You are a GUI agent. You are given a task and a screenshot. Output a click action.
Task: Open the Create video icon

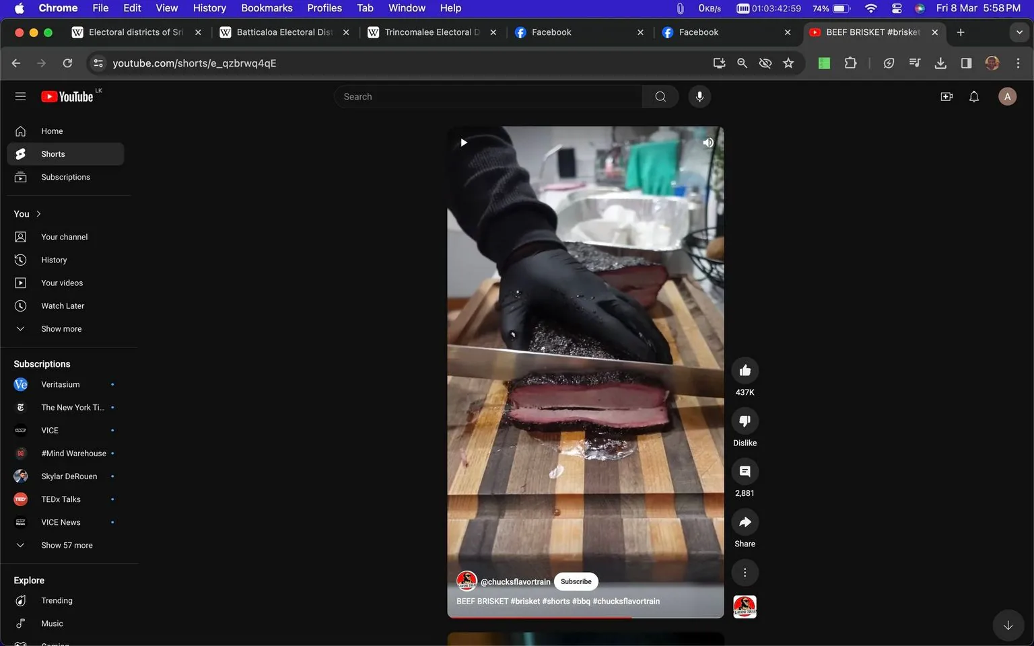pos(946,96)
